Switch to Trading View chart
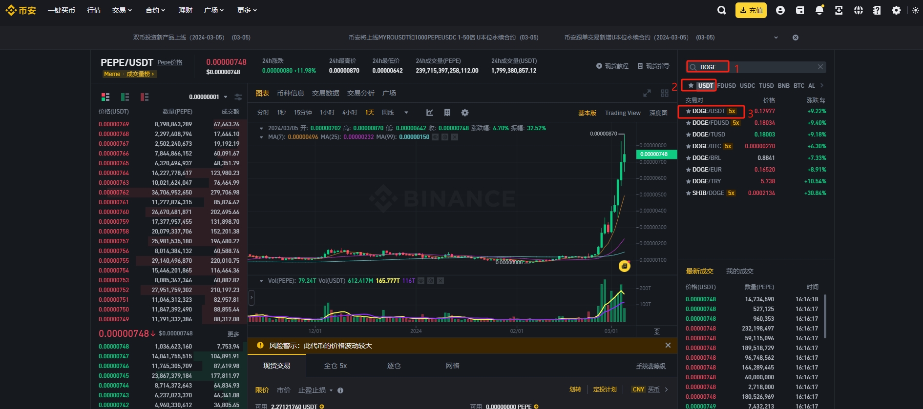923x409 pixels. click(x=623, y=113)
